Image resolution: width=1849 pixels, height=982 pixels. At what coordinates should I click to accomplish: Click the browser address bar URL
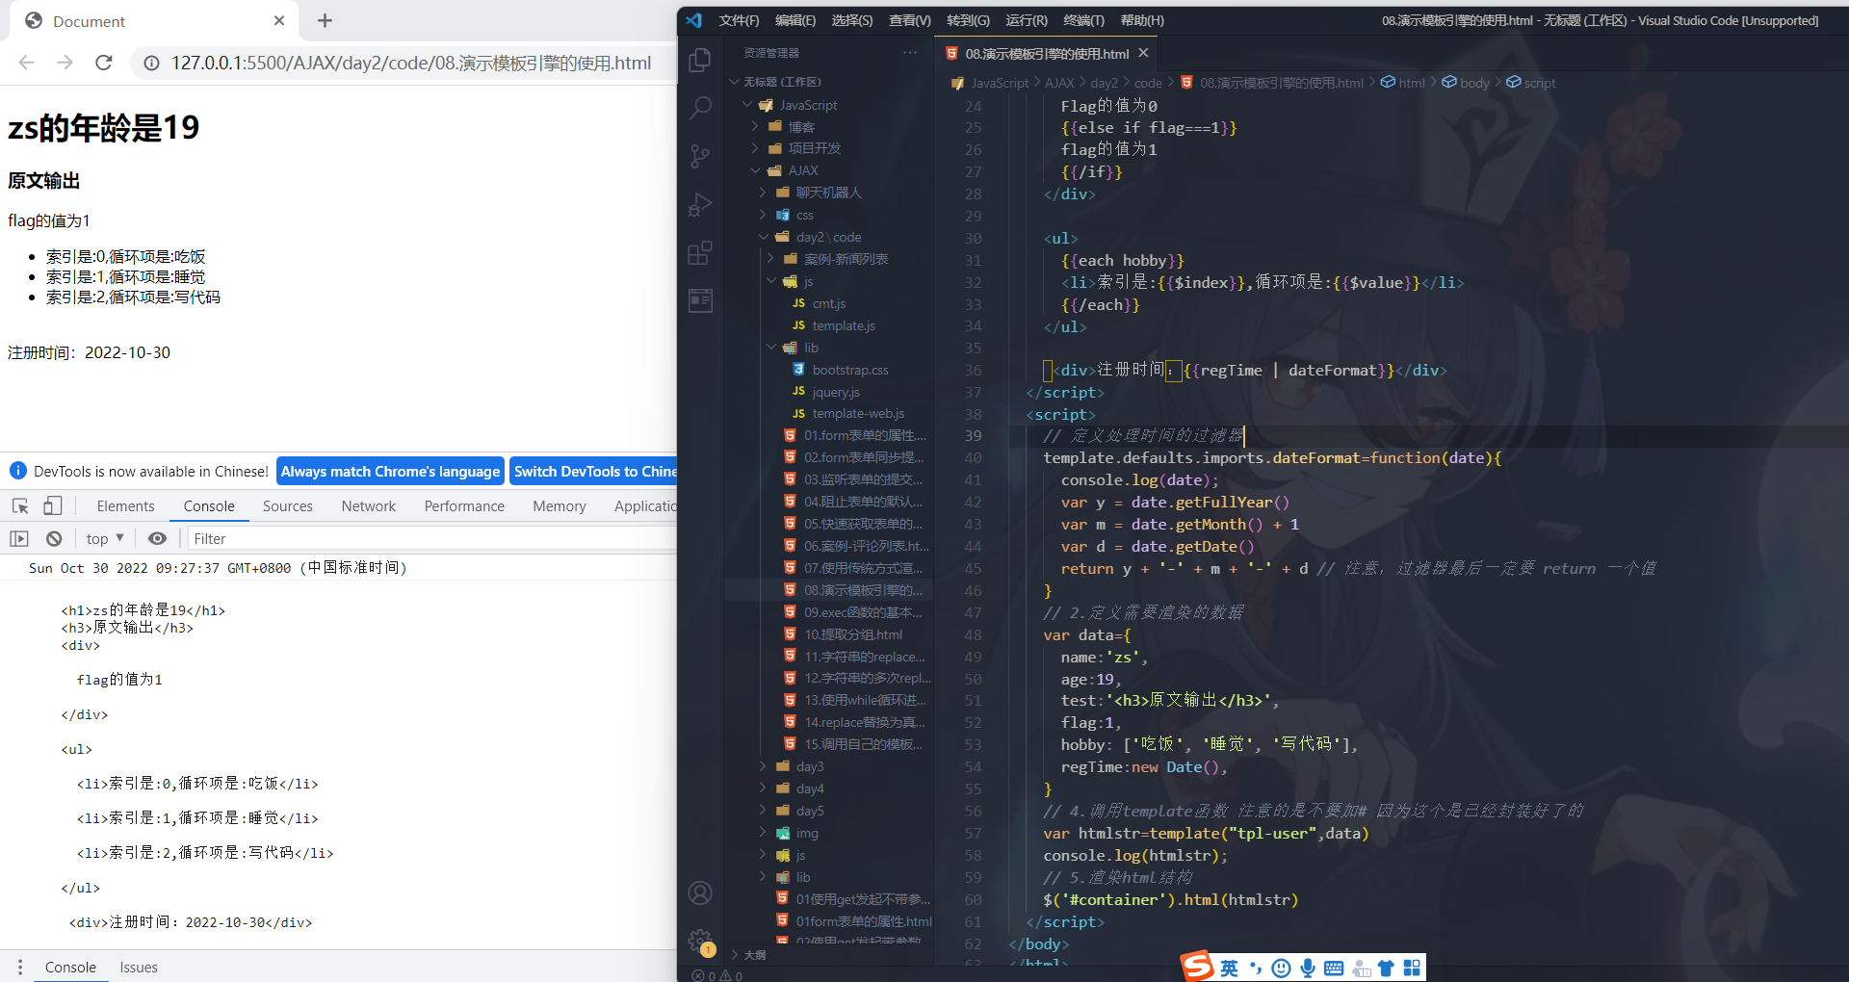point(411,63)
